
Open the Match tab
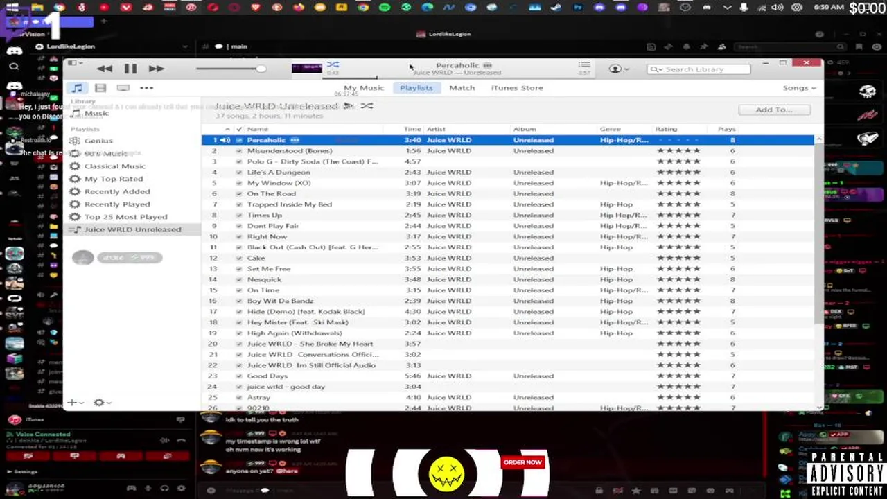tap(462, 88)
